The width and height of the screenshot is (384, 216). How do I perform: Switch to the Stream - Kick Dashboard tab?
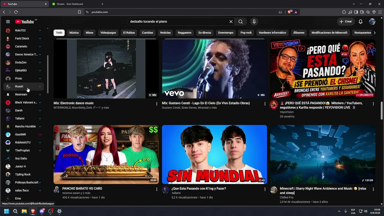pyautogui.click(x=74, y=4)
